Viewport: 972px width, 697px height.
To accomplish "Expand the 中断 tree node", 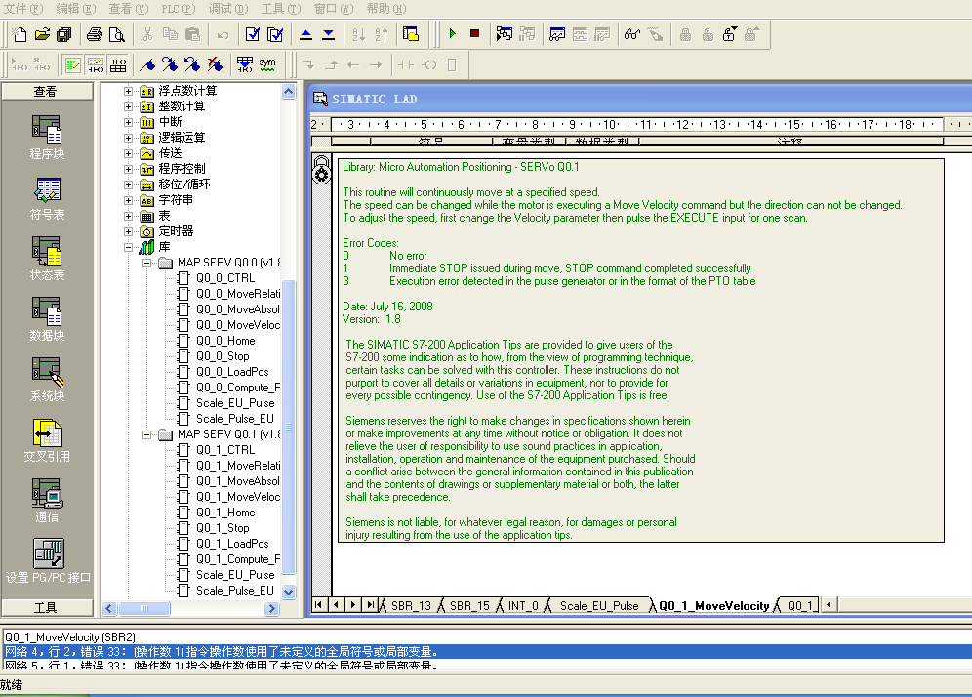I will coord(128,122).
